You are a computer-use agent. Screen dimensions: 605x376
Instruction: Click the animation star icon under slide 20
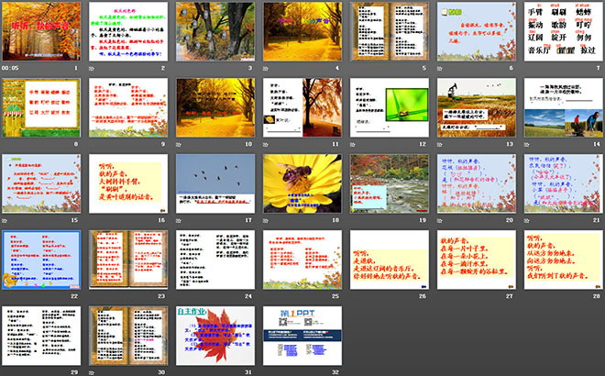(x=439, y=220)
